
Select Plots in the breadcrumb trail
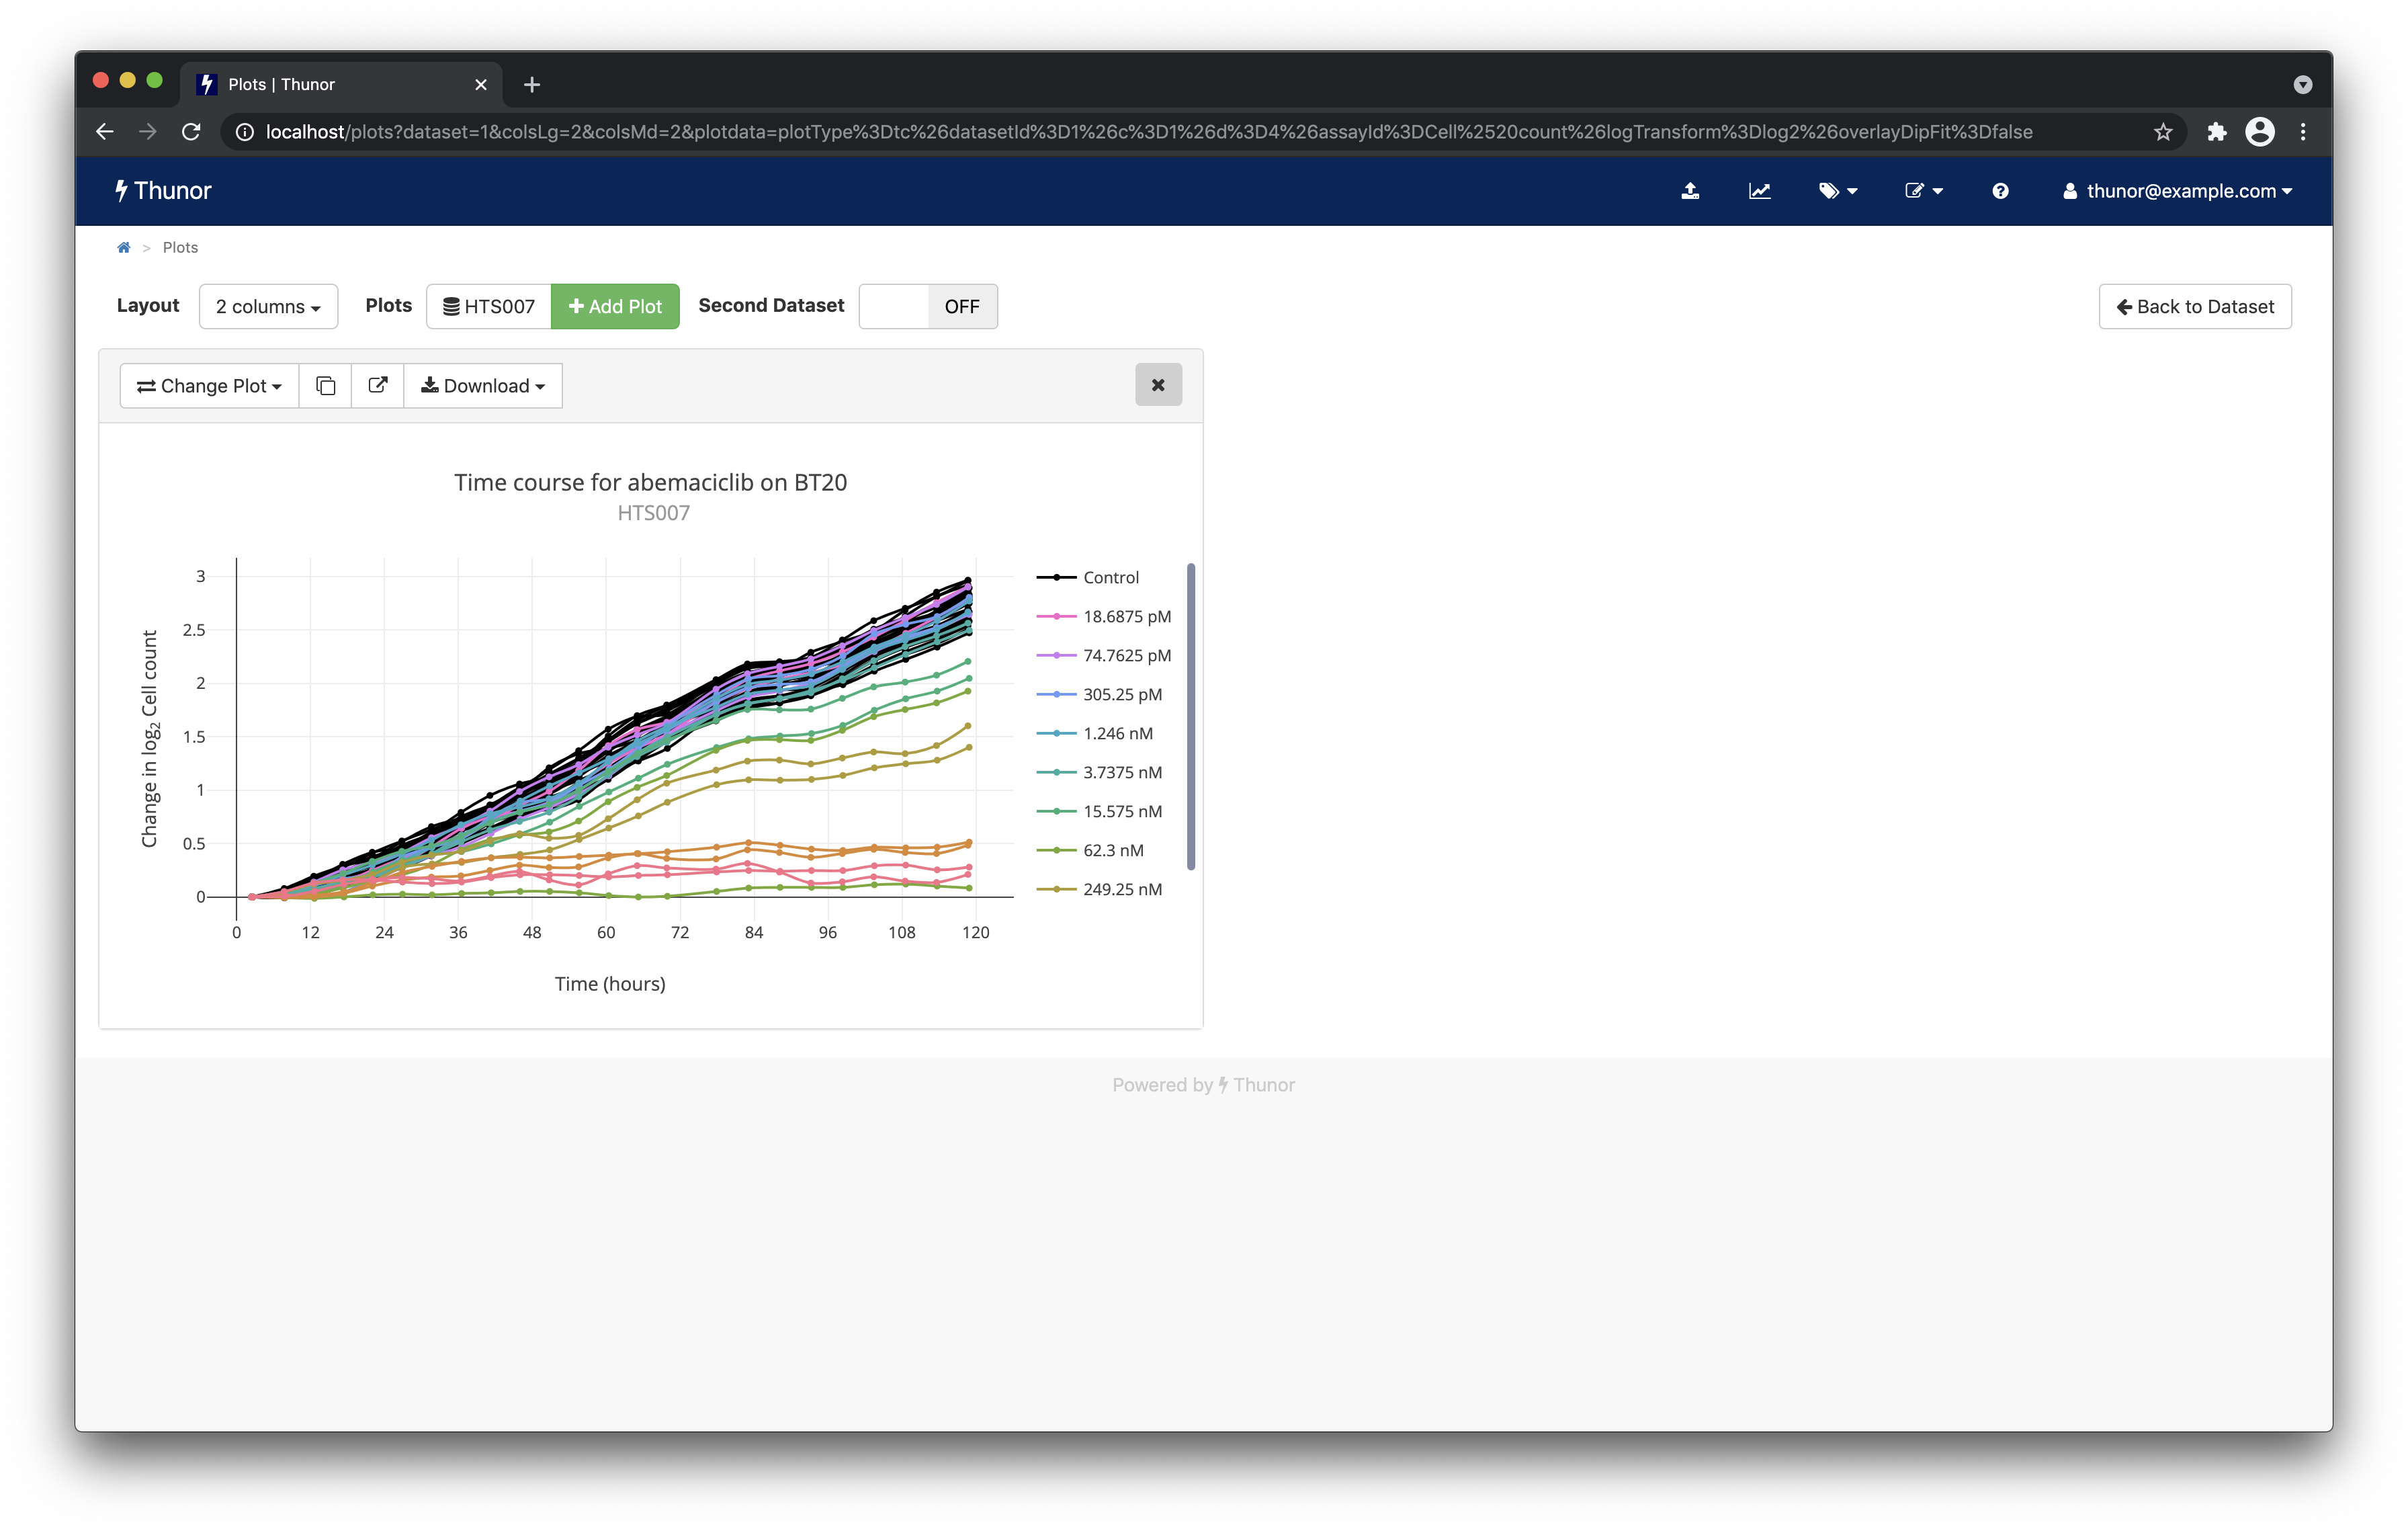click(x=180, y=247)
